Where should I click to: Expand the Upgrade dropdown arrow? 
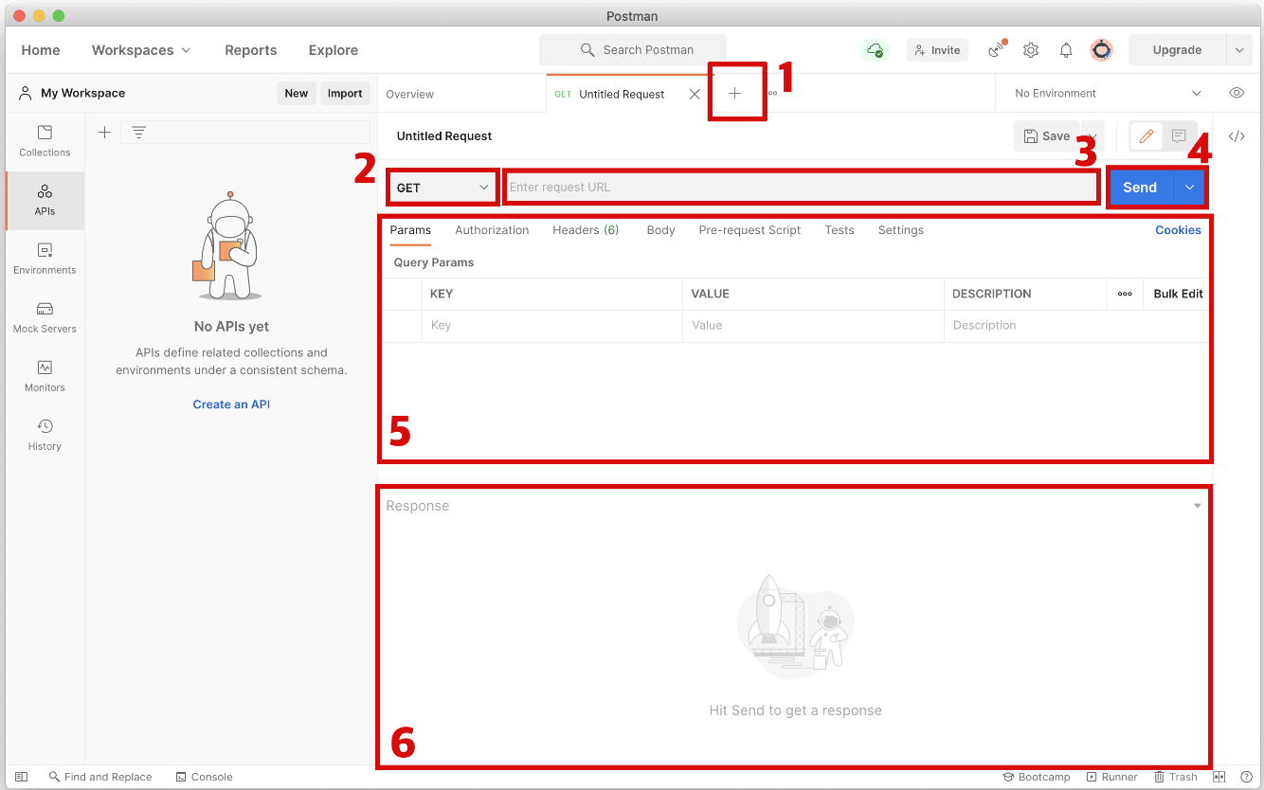pyautogui.click(x=1238, y=50)
